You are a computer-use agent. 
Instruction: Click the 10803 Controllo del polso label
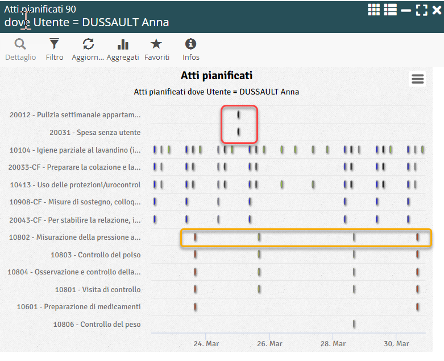96,255
